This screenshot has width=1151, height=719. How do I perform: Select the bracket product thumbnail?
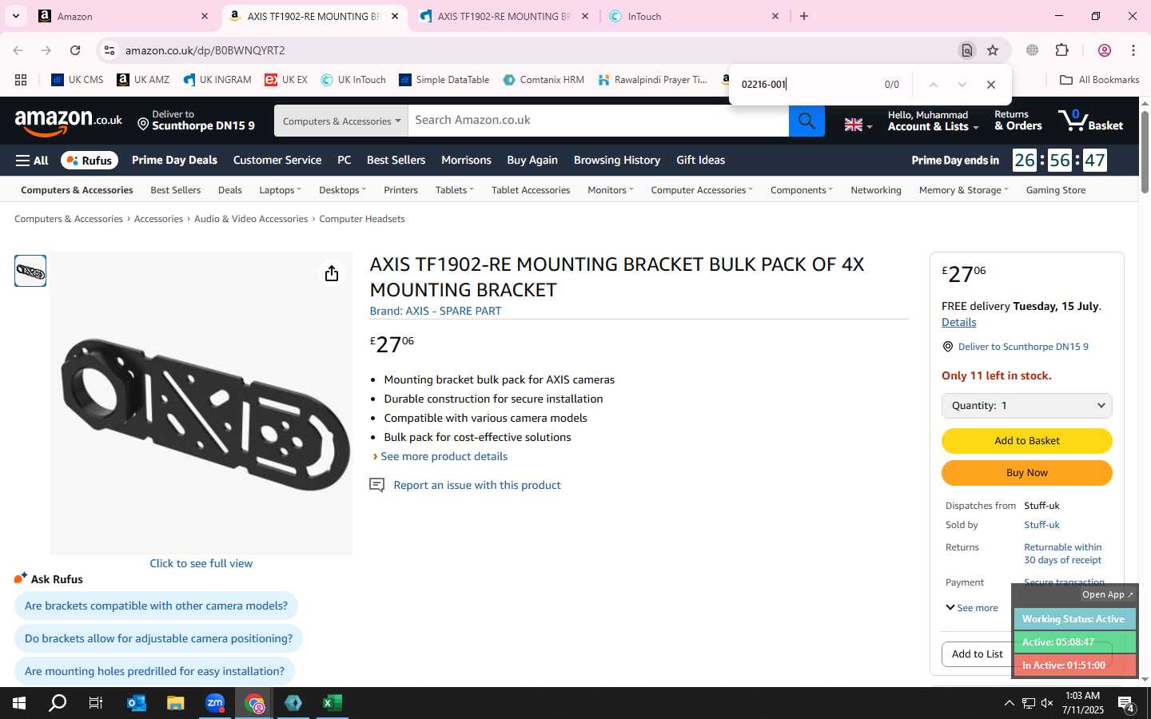pyautogui.click(x=30, y=271)
